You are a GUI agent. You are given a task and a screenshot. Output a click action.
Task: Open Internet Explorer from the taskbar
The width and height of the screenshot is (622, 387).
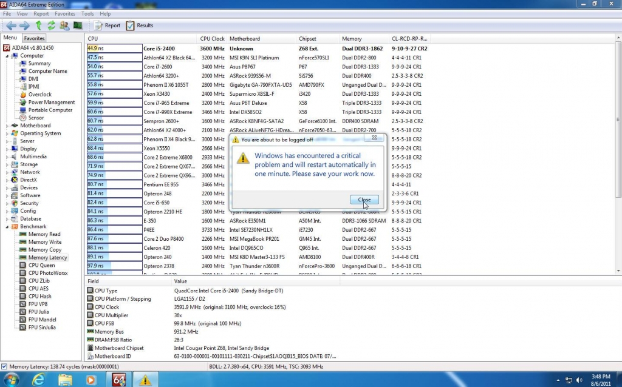(x=38, y=380)
